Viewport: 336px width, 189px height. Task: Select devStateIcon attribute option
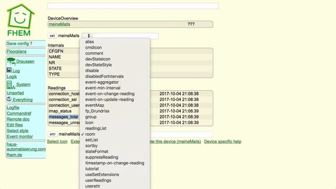[x=98, y=59]
